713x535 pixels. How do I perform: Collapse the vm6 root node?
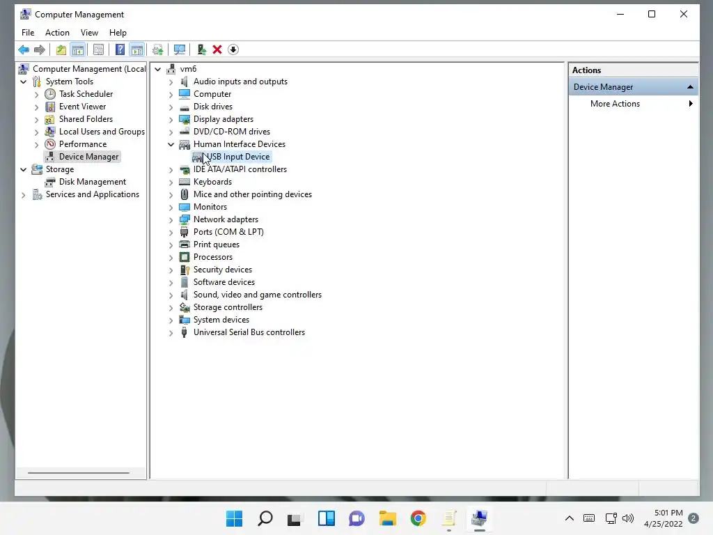tap(158, 70)
